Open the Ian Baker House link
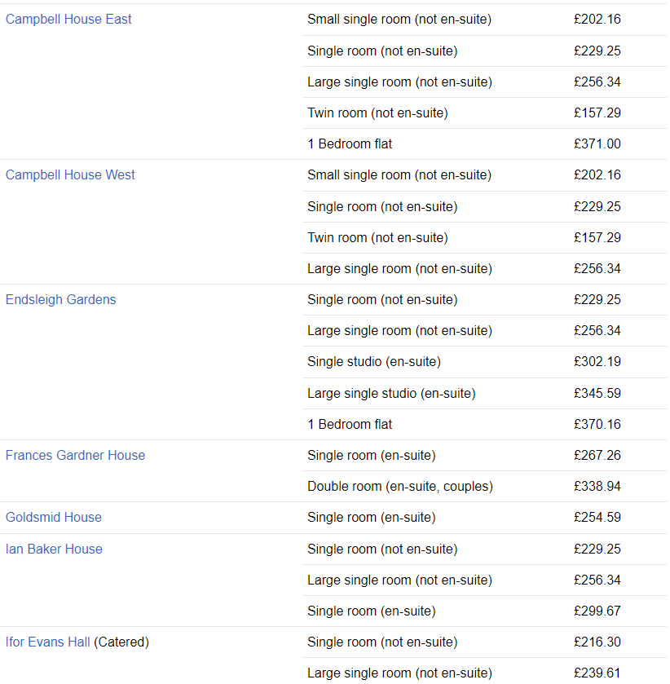670x684 pixels. [54, 549]
